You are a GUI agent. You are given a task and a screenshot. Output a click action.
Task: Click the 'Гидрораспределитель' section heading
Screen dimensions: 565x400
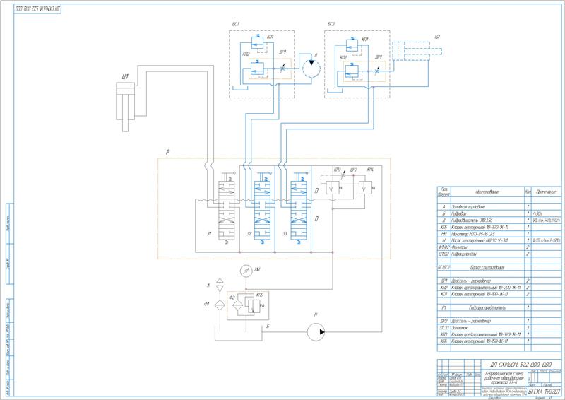pyautogui.click(x=487, y=307)
